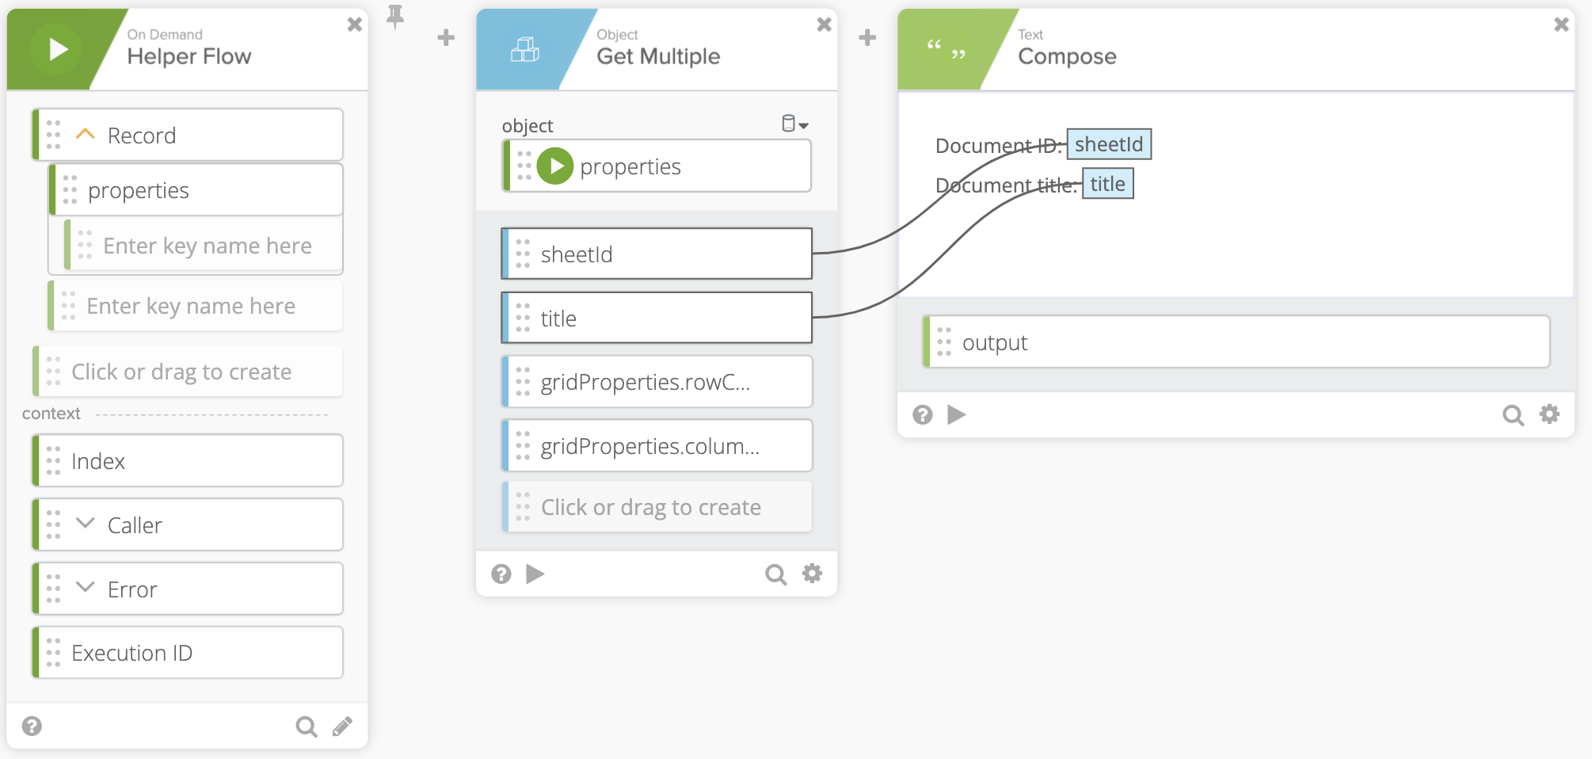Open Get Multiple card settings gear
Image resolution: width=1592 pixels, height=759 pixels.
[x=812, y=573]
